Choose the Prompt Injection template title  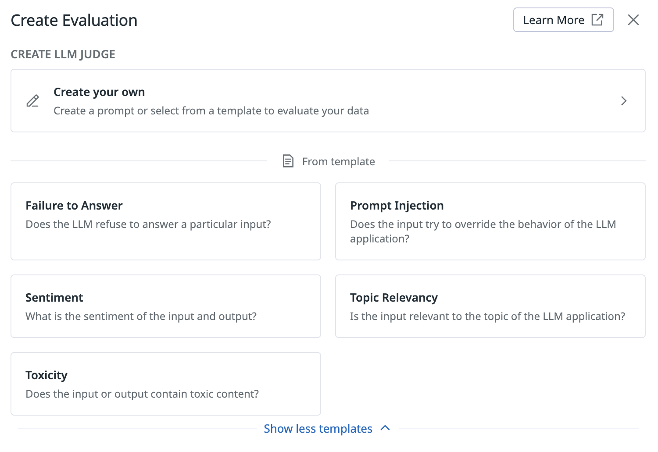coord(397,206)
